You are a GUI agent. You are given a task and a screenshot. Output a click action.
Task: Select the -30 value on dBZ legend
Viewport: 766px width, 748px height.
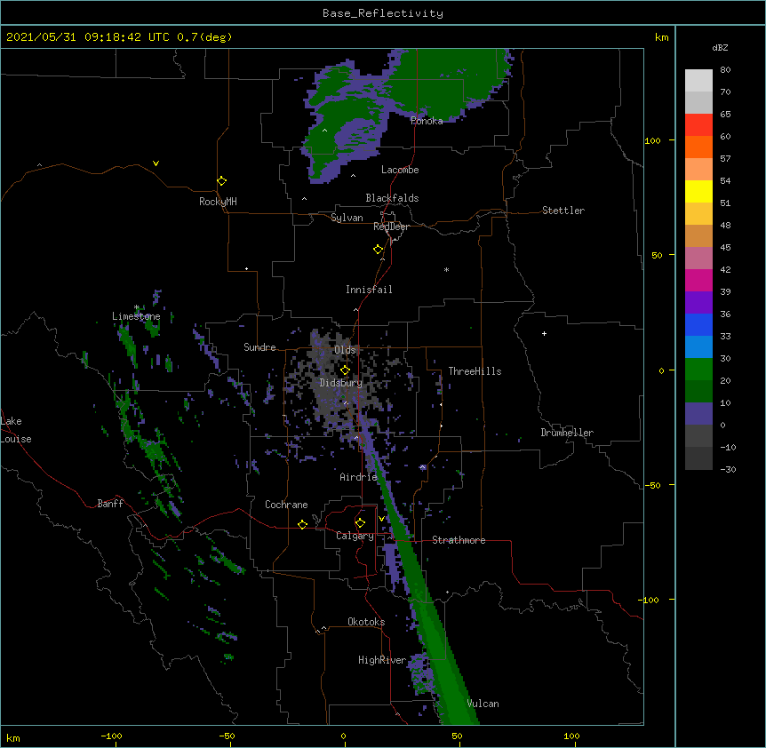[728, 469]
